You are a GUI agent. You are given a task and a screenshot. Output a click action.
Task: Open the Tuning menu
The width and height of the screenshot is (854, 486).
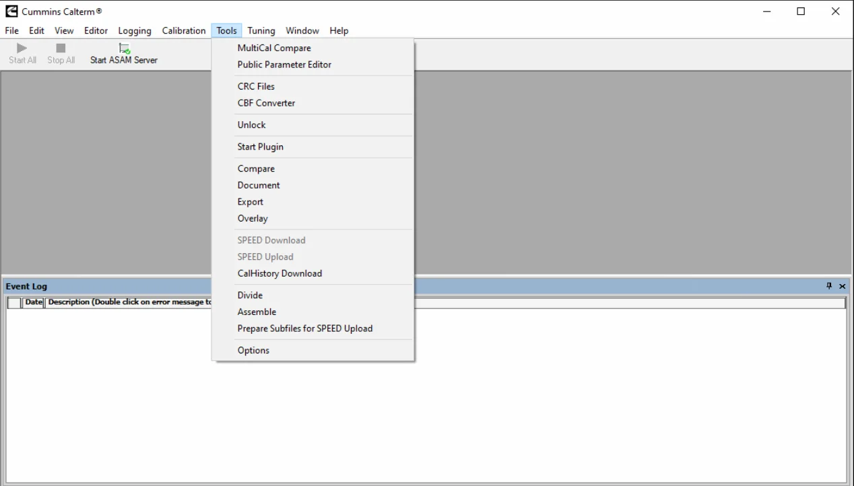click(261, 30)
